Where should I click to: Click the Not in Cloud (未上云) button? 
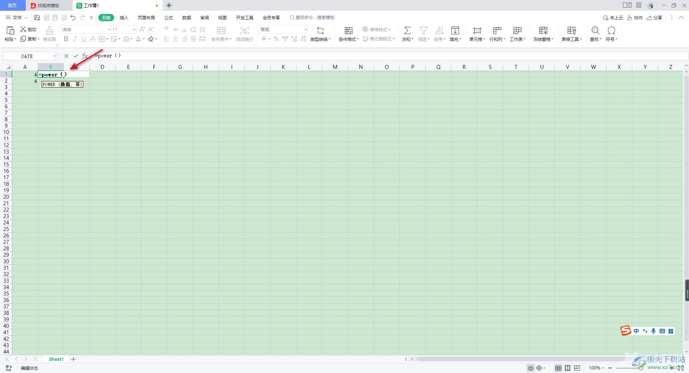[613, 18]
